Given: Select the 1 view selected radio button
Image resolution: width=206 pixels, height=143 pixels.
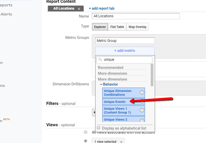Looking at the screenshot, I should [86, 141].
